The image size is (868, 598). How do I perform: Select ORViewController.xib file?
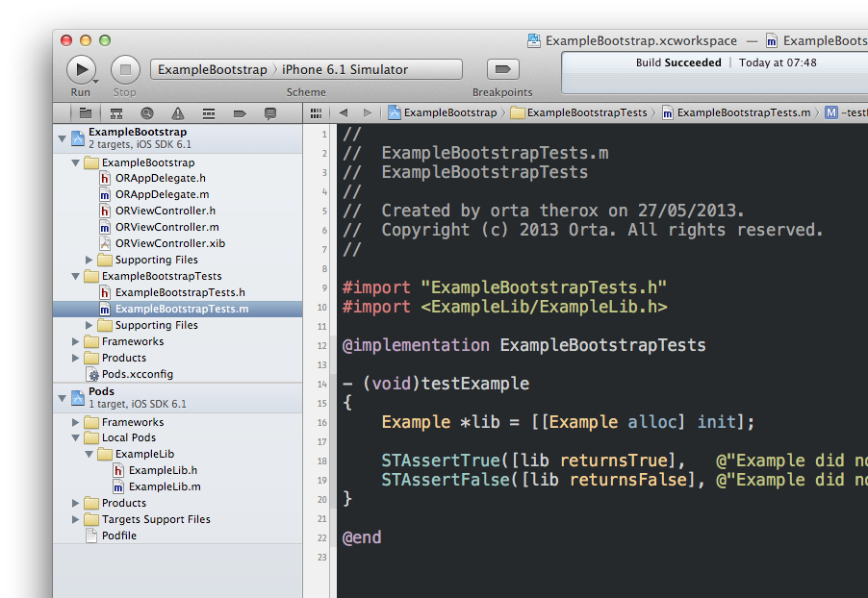177,243
